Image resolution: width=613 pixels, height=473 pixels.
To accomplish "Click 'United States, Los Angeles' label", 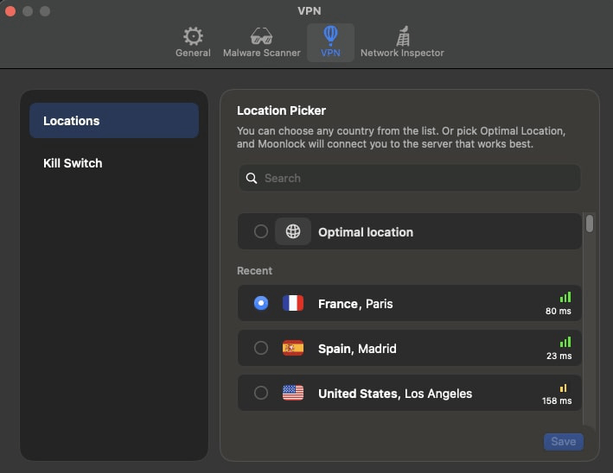I will click(395, 394).
